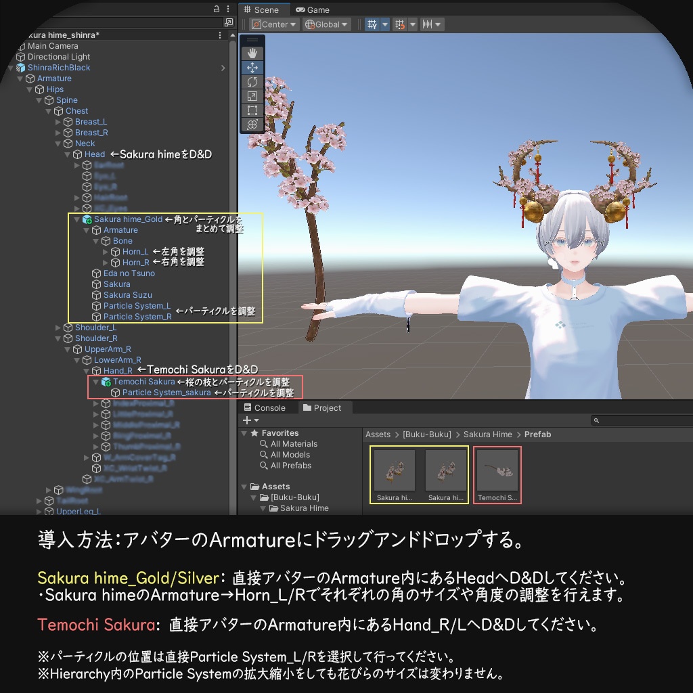Click All Prefabs under Favorites
The image size is (693, 693).
click(292, 466)
